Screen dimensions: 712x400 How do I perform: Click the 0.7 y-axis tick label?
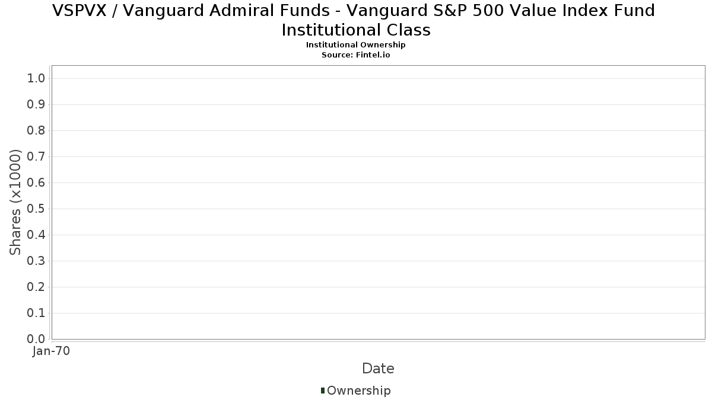tap(36, 157)
